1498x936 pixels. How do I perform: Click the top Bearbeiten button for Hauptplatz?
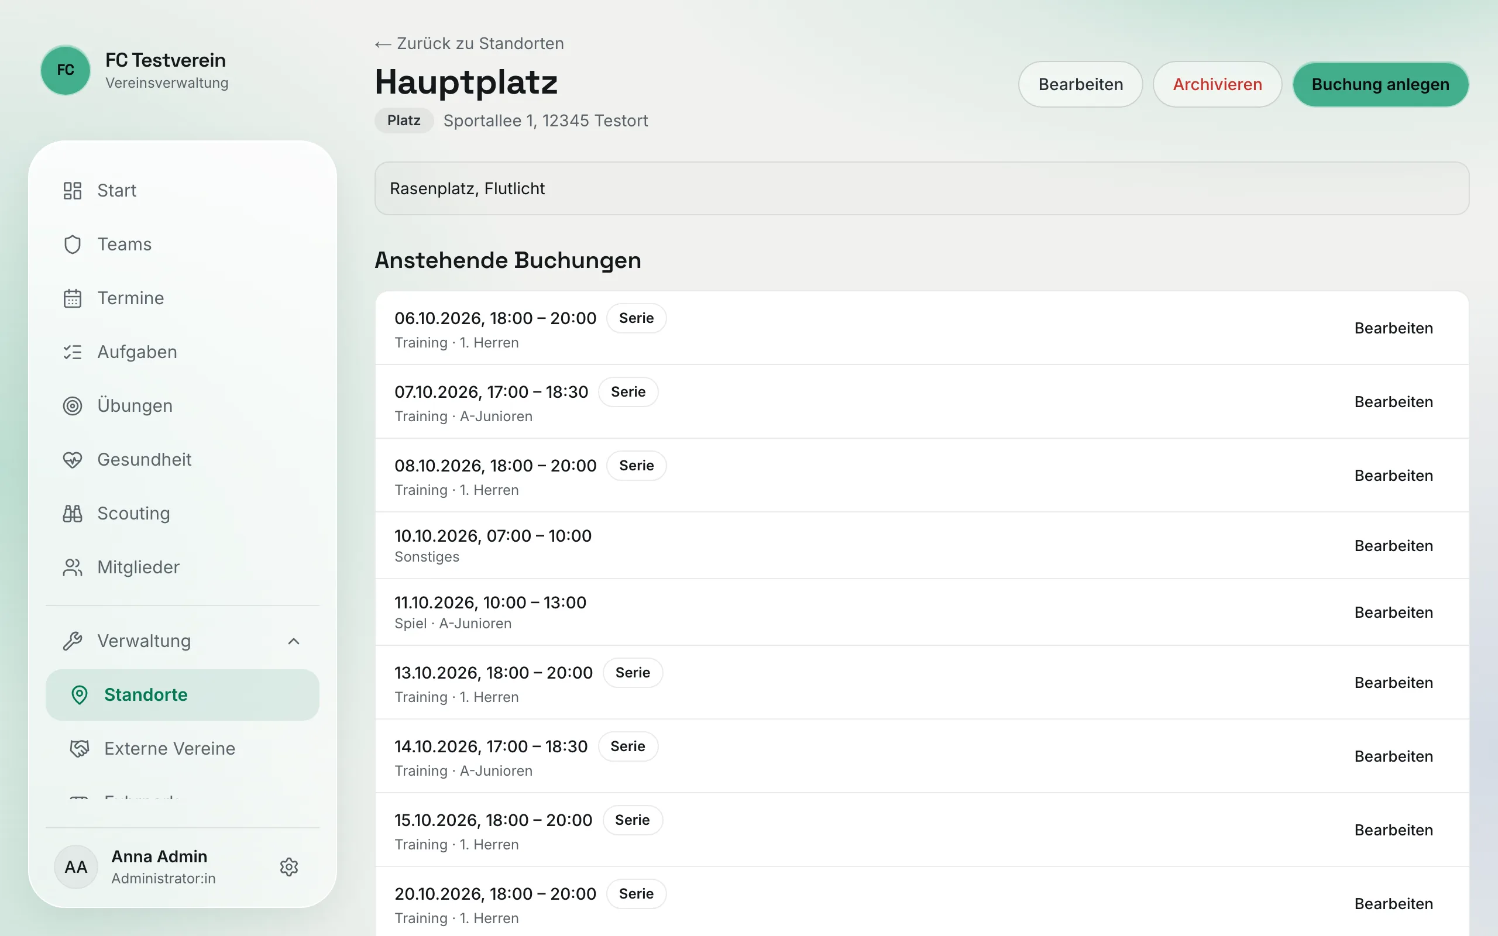pos(1080,84)
